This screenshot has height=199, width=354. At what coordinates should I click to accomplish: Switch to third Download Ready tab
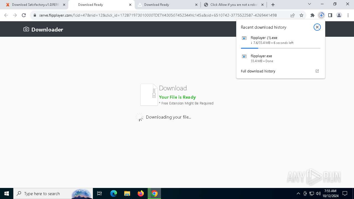tap(168, 5)
